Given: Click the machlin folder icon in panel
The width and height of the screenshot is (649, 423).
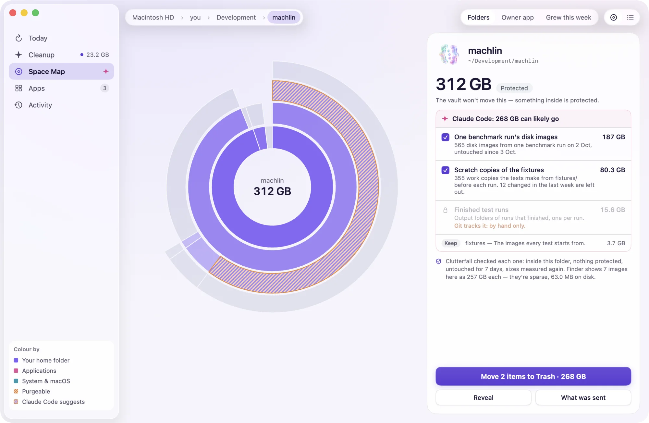Looking at the screenshot, I should pos(449,54).
